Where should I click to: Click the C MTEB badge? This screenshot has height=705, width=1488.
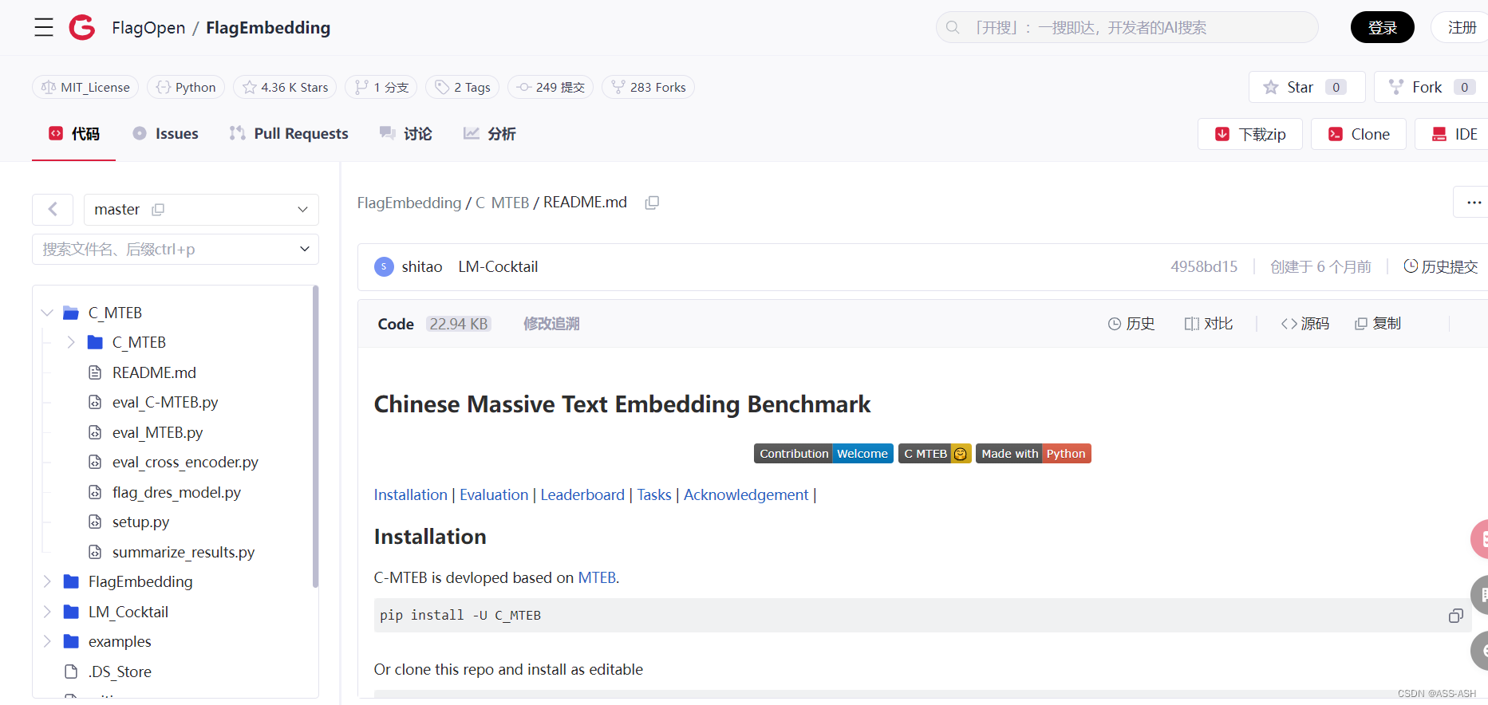tap(935, 454)
